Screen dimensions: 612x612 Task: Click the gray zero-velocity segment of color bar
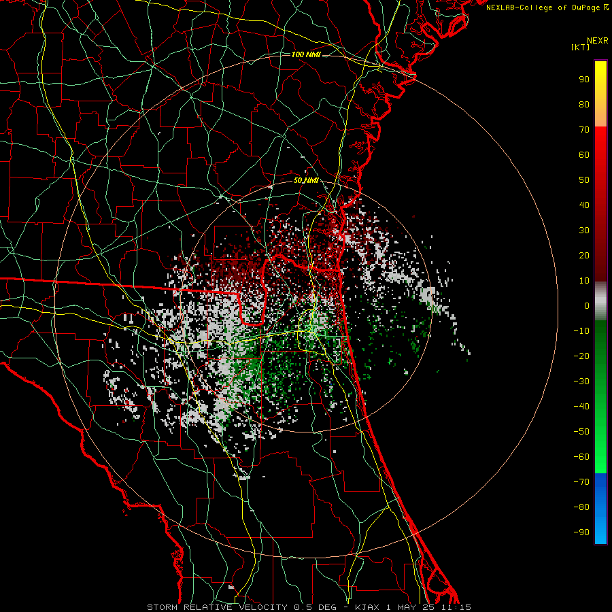tap(600, 301)
